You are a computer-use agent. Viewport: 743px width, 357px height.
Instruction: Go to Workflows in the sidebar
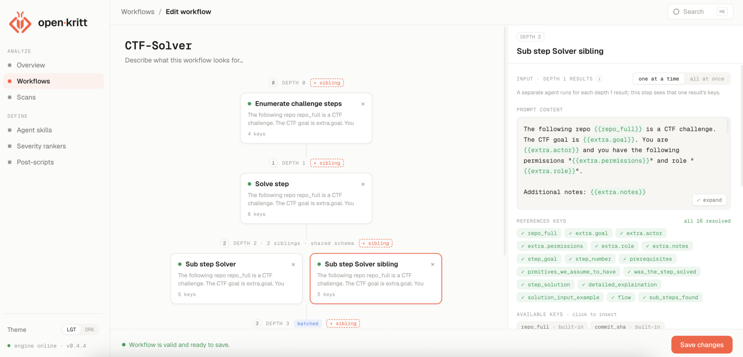54,81
